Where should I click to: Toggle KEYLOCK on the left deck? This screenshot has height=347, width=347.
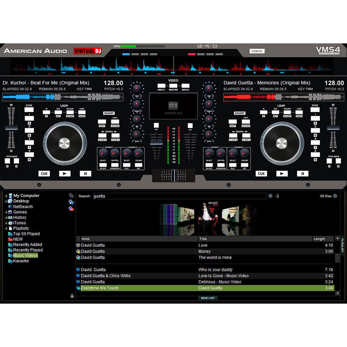[x=115, y=122]
